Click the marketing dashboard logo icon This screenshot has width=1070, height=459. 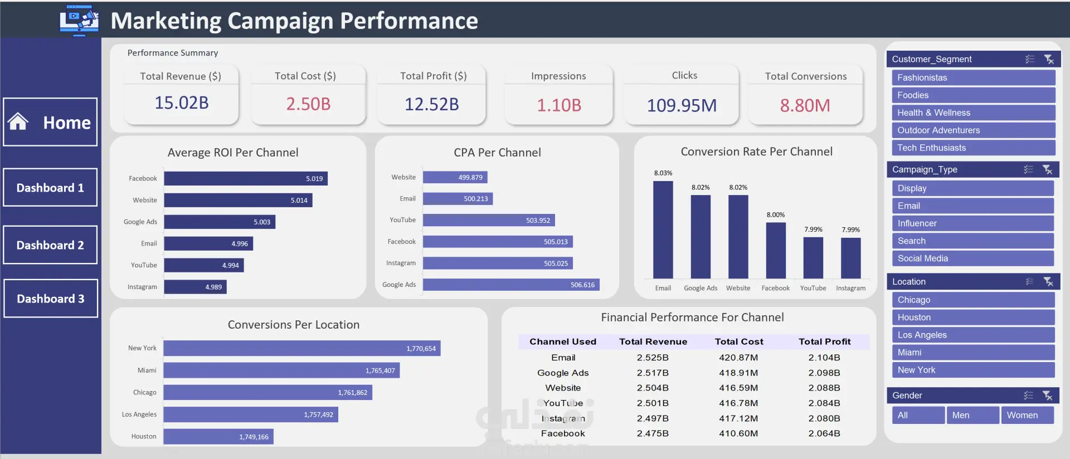pyautogui.click(x=79, y=20)
